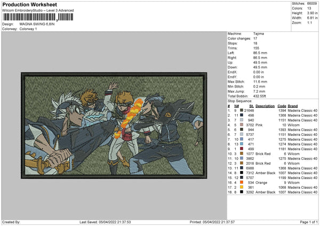Image resolution: width=320 pixels, height=226 pixels.
Task: Select the 'Colorway 1' value
Action: 28,29
